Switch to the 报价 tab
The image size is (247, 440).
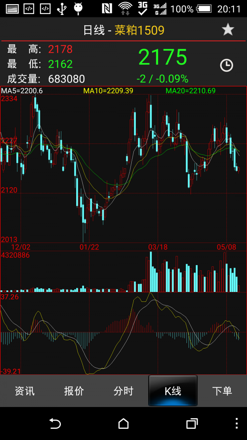click(74, 391)
